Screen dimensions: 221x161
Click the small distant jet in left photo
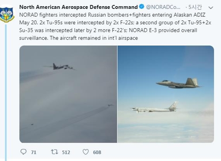point(110,105)
